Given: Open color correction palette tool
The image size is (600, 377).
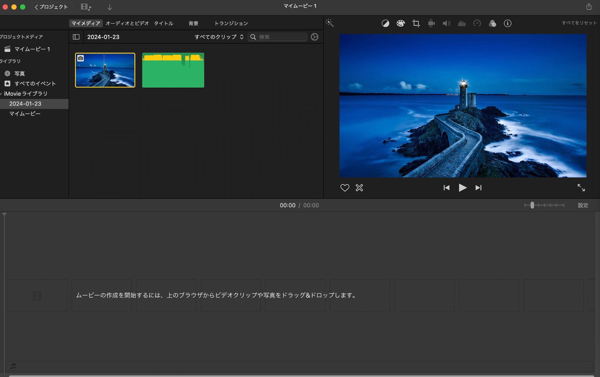Looking at the screenshot, I should 400,23.
